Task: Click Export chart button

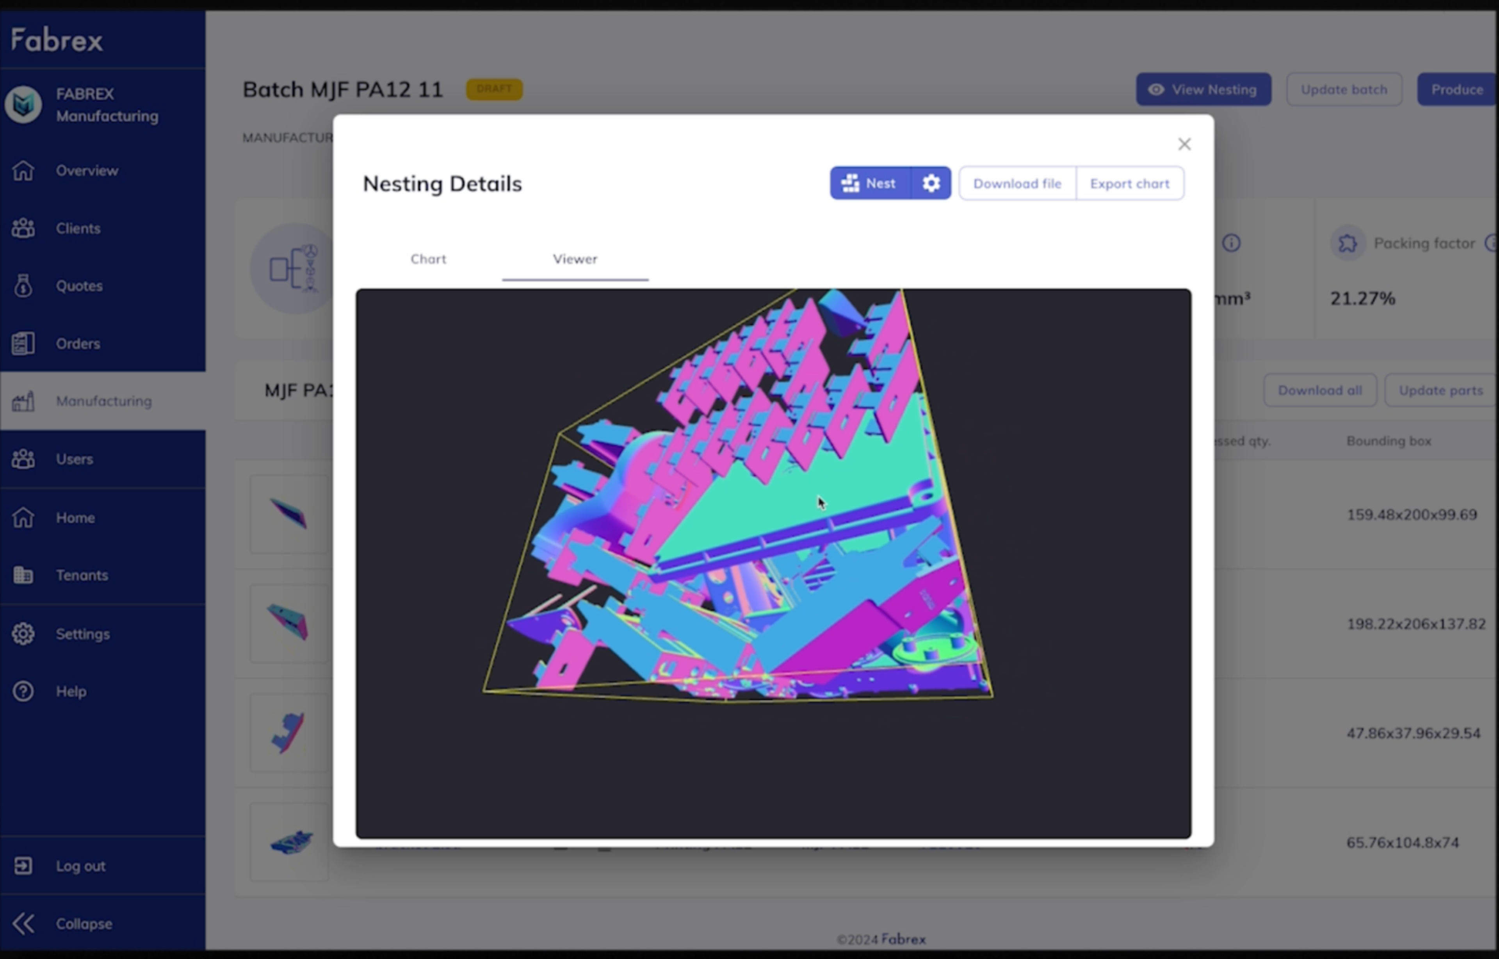Action: tap(1129, 184)
